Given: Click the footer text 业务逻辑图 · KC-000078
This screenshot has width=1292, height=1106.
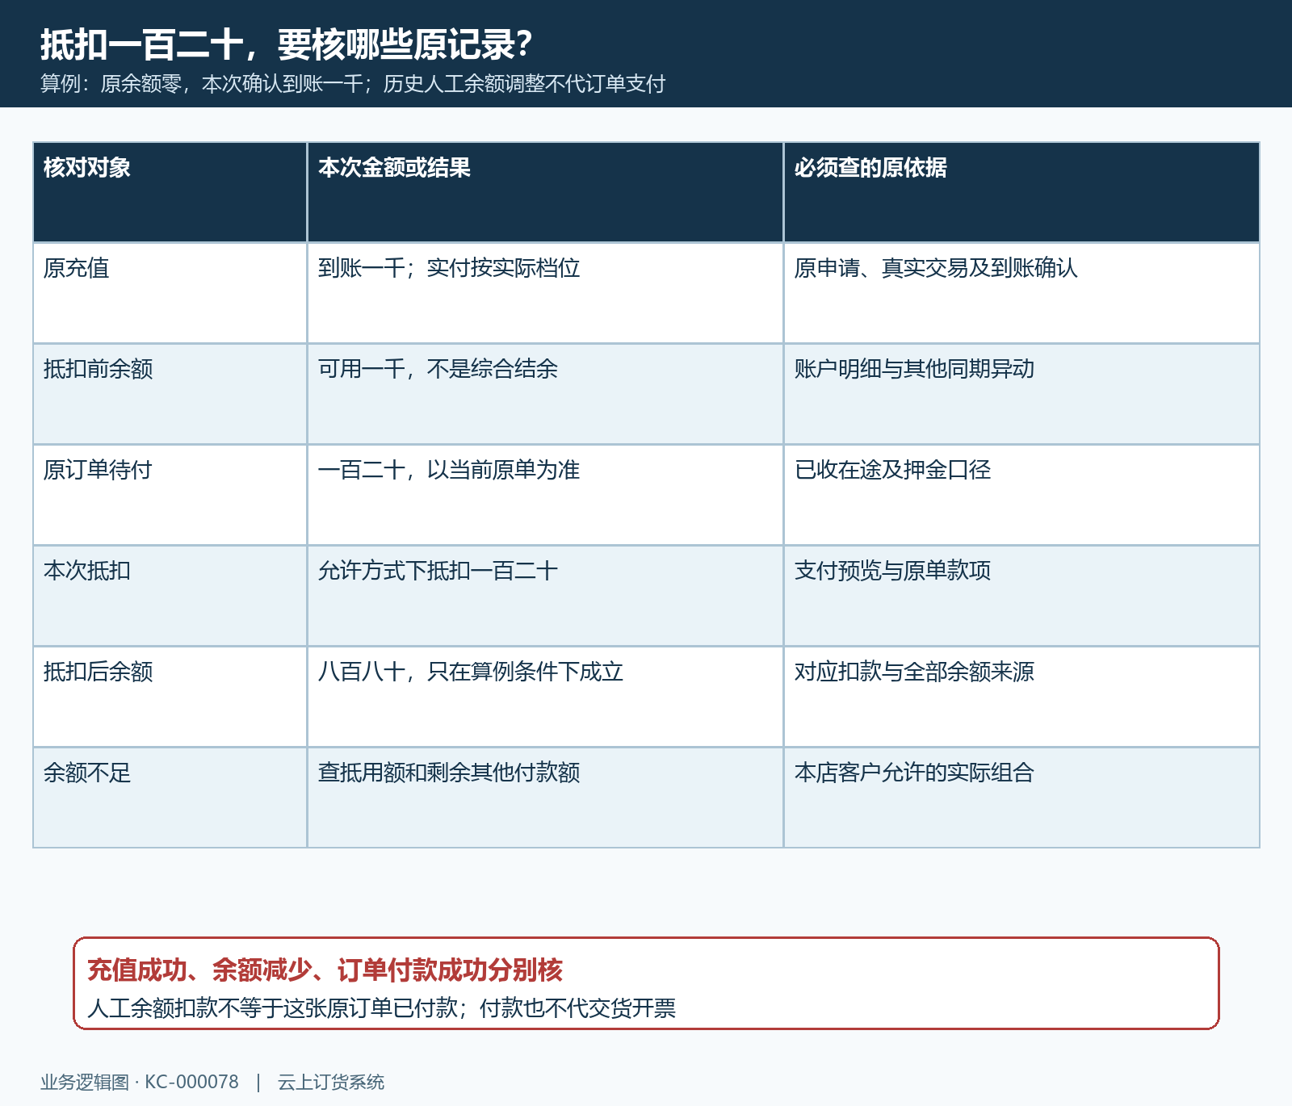Looking at the screenshot, I should (140, 1082).
